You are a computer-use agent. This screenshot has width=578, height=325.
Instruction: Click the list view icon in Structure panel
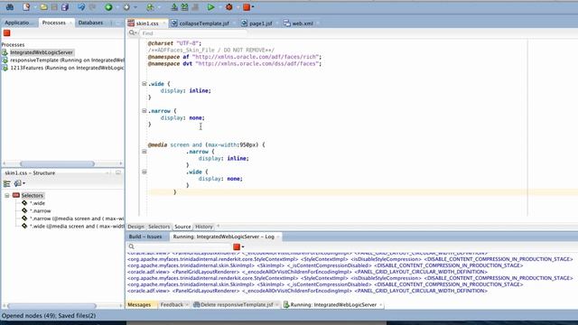pyautogui.click(x=7, y=183)
